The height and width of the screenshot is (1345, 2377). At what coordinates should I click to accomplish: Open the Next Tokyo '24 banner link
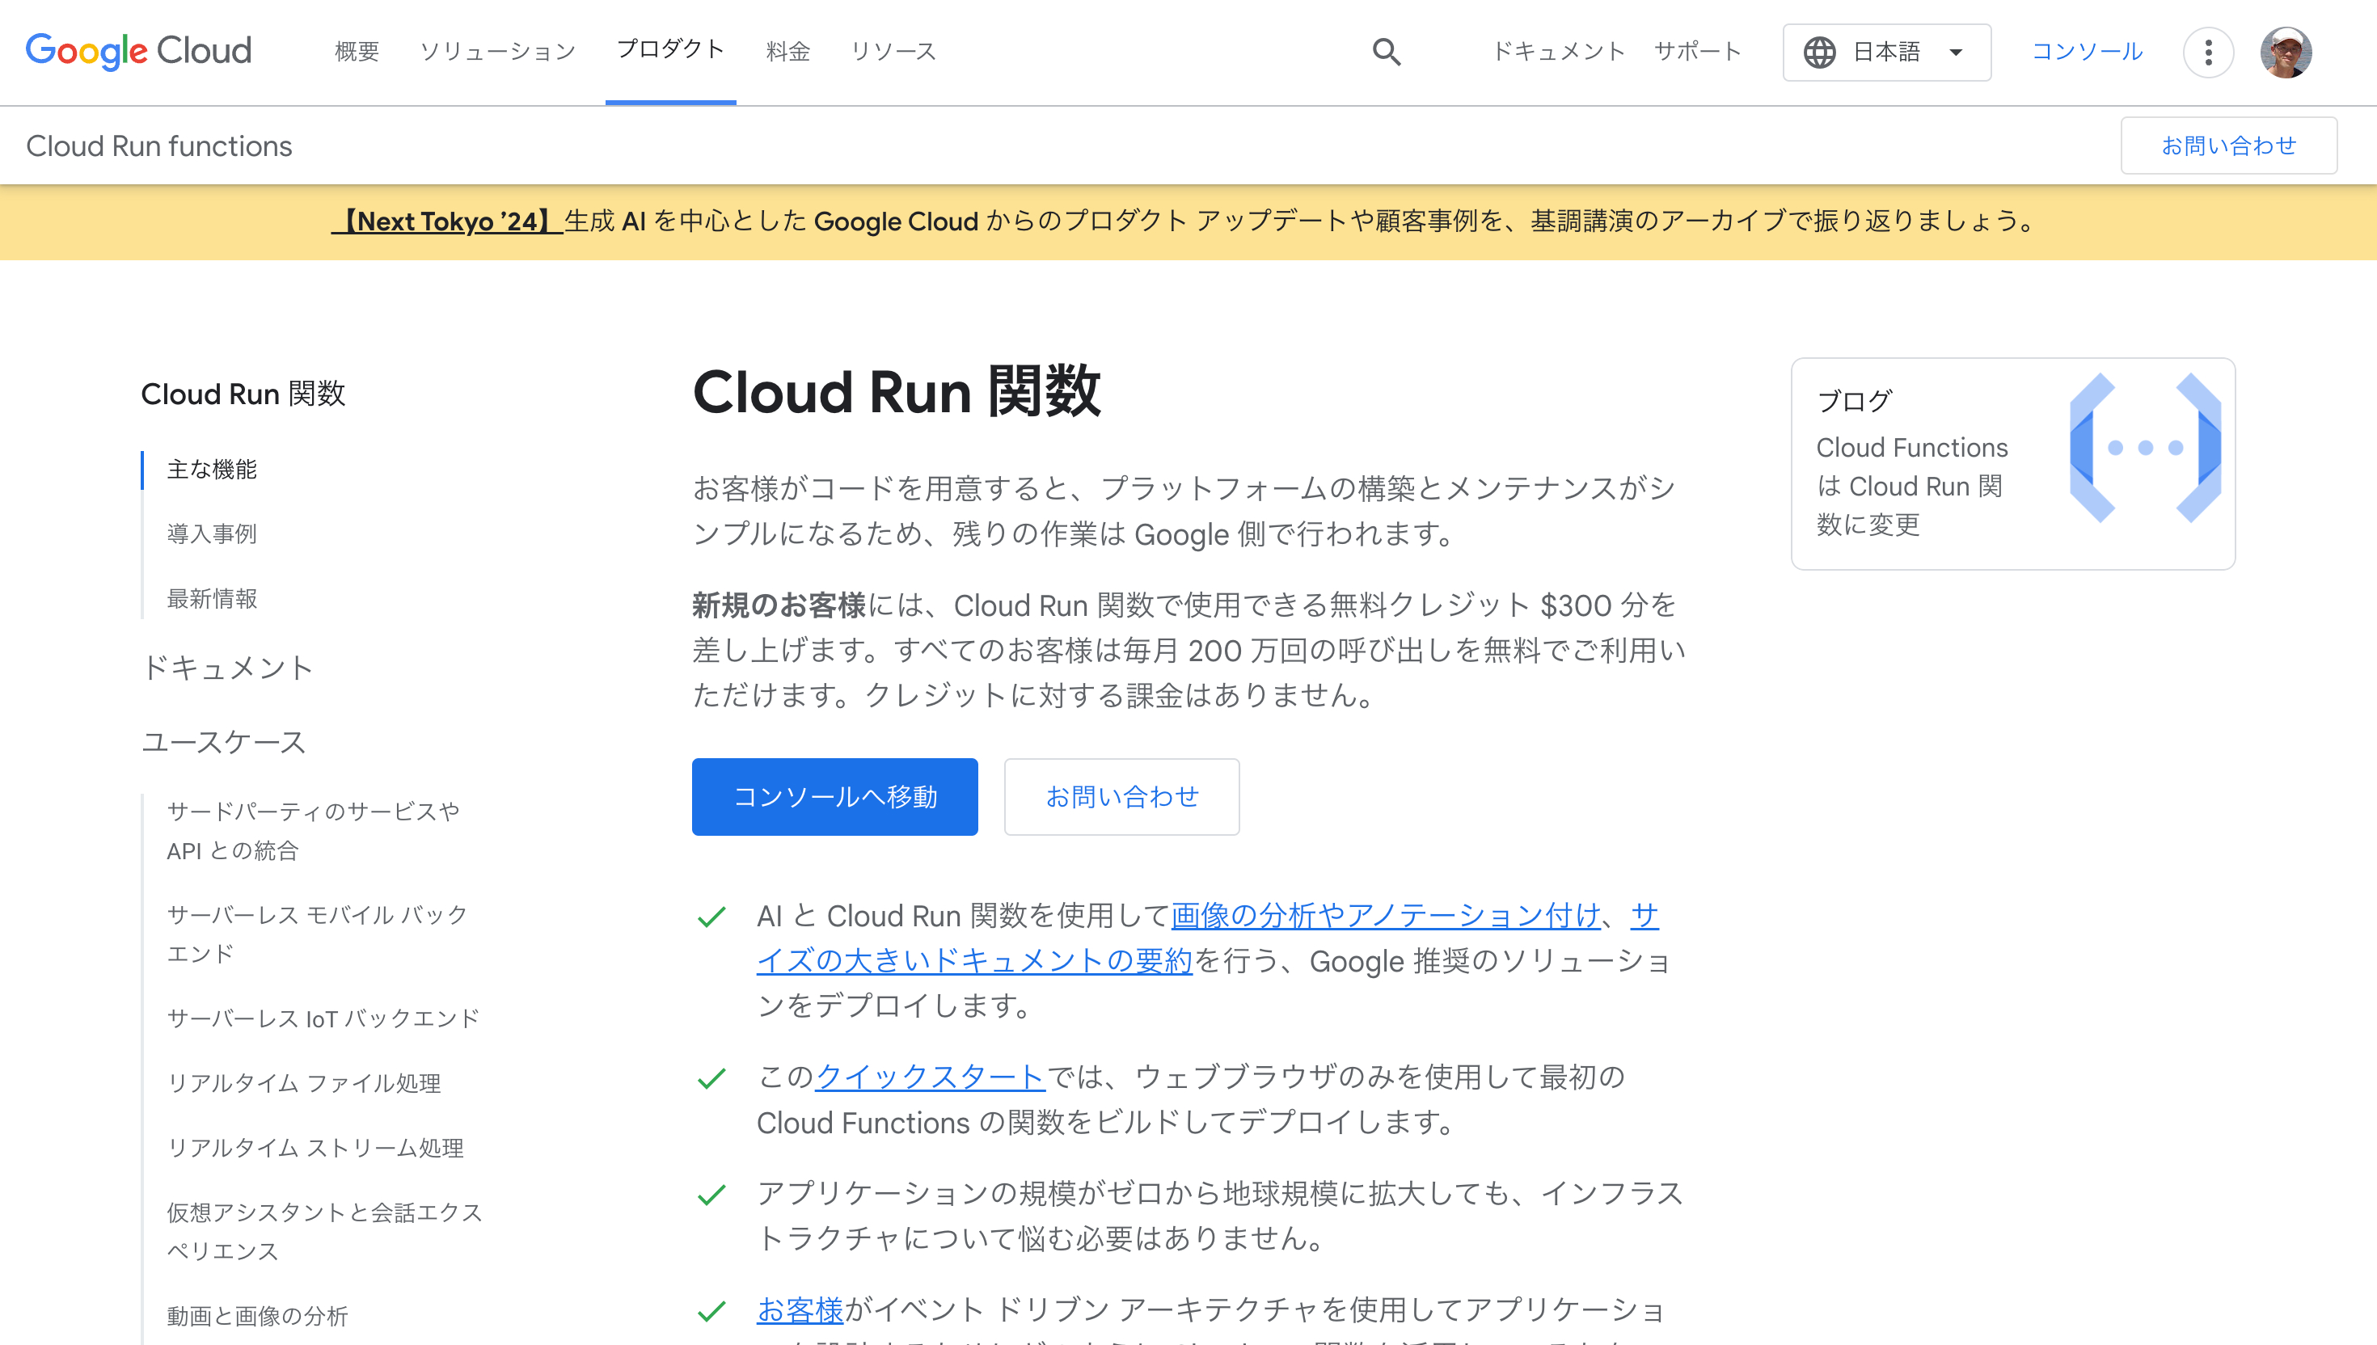447,221
